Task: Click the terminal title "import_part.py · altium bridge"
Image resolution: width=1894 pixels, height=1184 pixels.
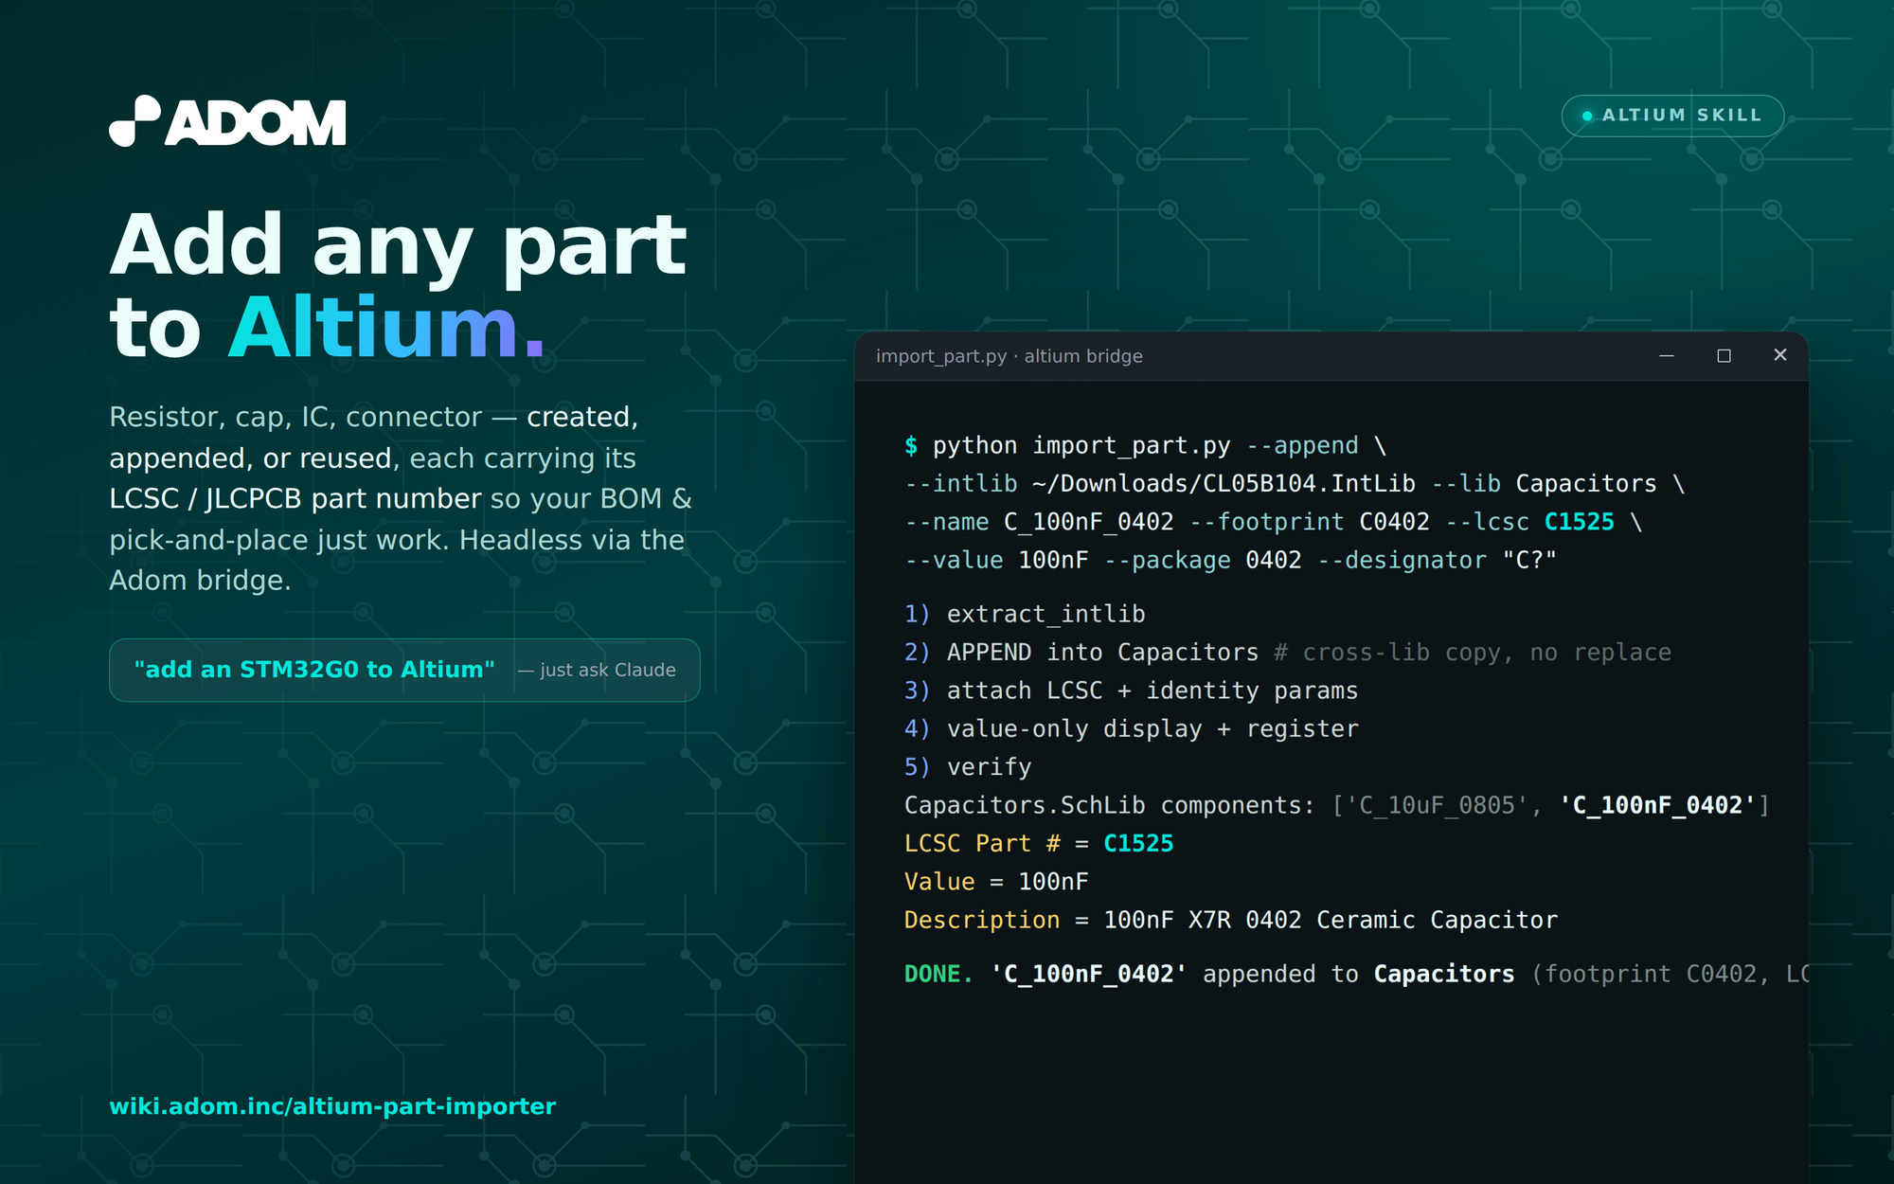Action: [1010, 356]
